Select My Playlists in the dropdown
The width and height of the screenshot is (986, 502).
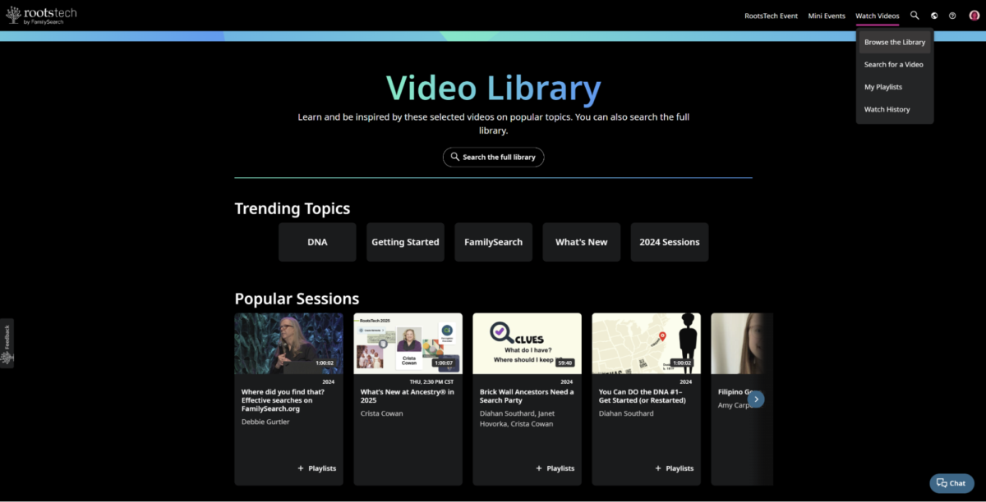point(882,86)
